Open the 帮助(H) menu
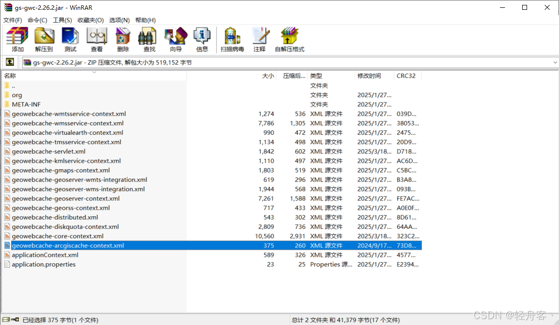Viewport: 559px width, 325px height. [x=145, y=20]
